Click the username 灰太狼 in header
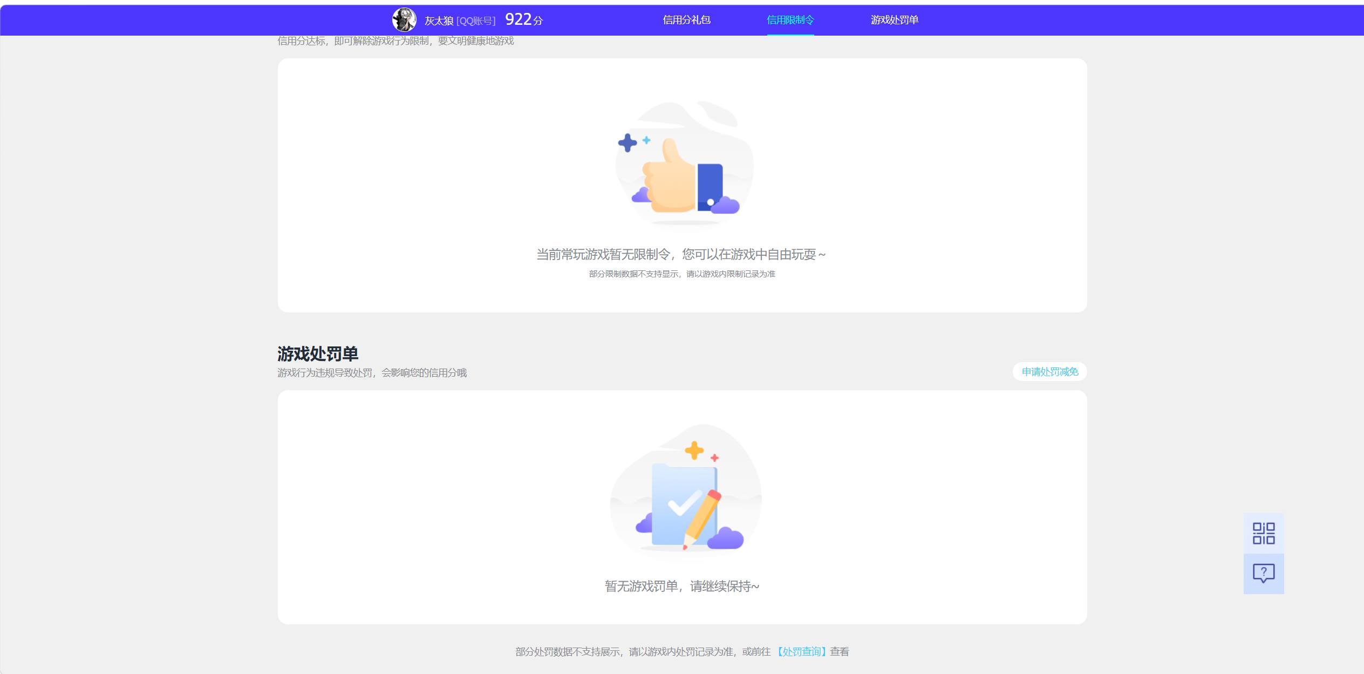Viewport: 1364px width, 674px height. (x=439, y=21)
